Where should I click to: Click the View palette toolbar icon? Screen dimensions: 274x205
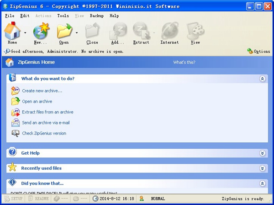(x=195, y=31)
